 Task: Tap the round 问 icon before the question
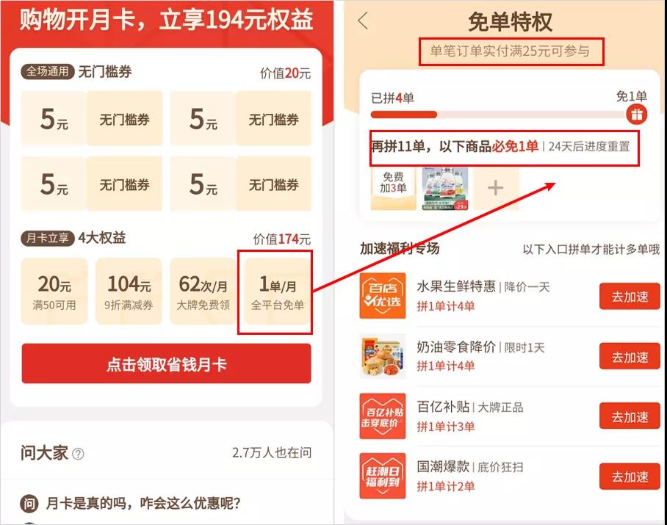click(x=29, y=504)
